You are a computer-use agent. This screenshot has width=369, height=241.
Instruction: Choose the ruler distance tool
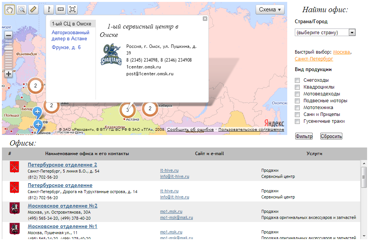click(33, 10)
